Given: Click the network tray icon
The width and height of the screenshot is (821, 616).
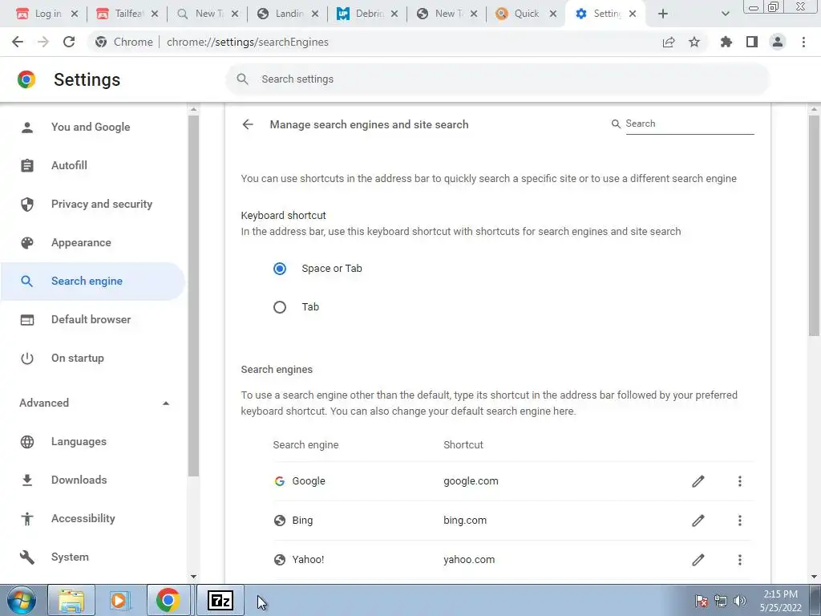Looking at the screenshot, I should [721, 601].
